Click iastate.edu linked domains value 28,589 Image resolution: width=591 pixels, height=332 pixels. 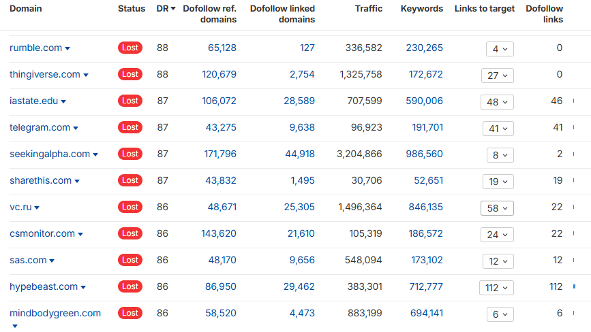pyautogui.click(x=299, y=101)
